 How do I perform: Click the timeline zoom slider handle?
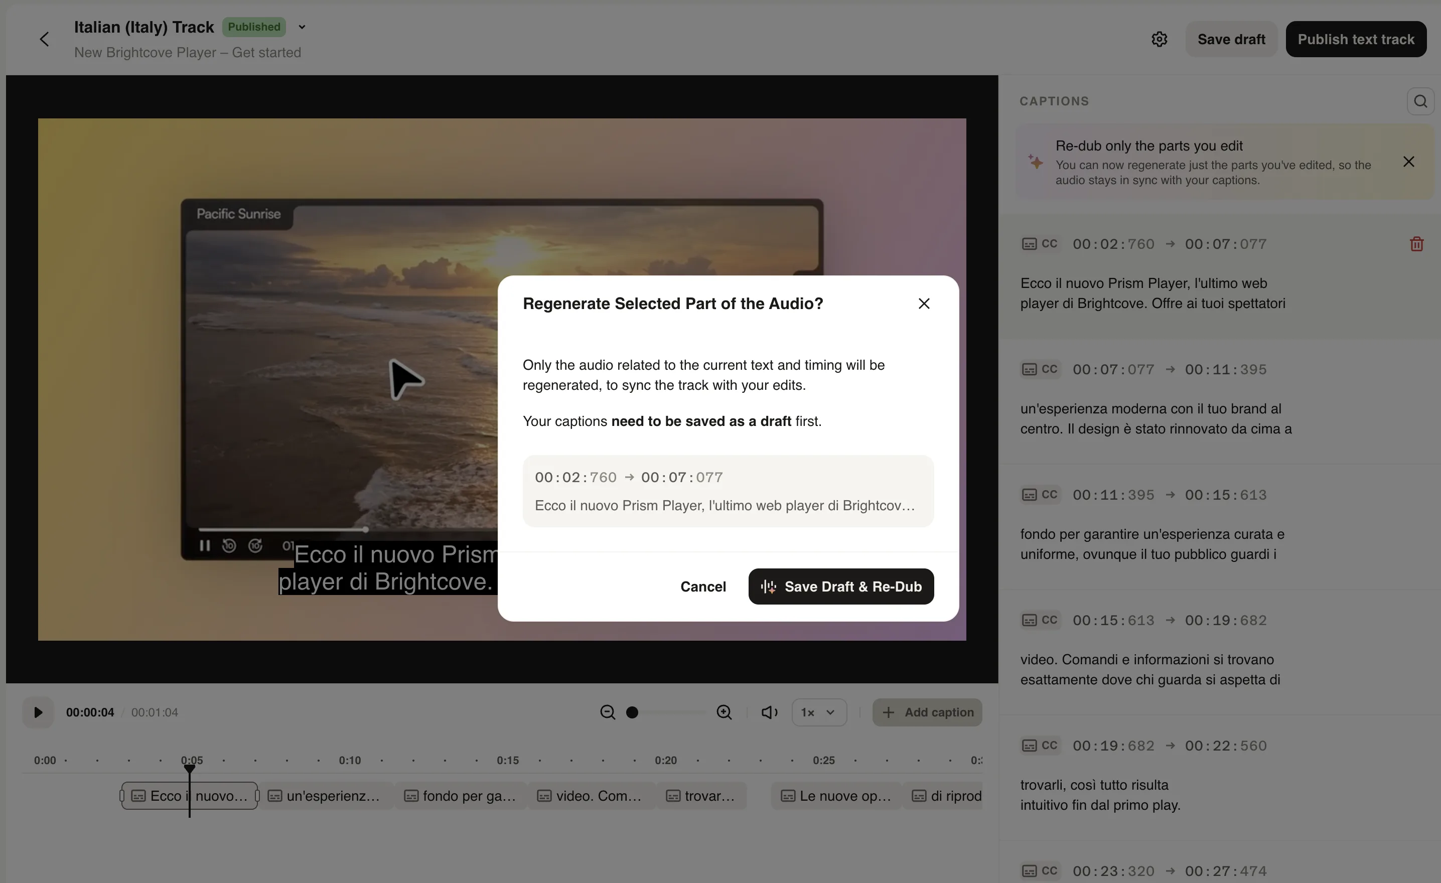click(632, 712)
